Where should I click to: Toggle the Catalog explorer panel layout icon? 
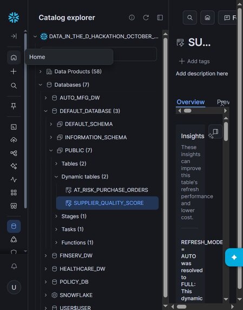(160, 18)
